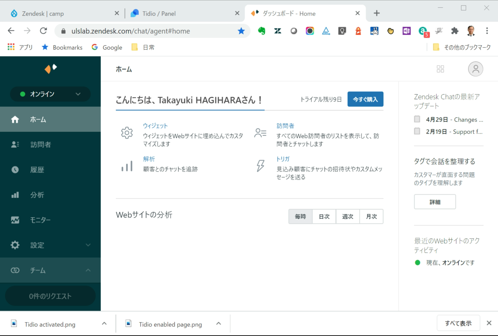Open the 訪問者 link in the main panel

[x=285, y=126]
